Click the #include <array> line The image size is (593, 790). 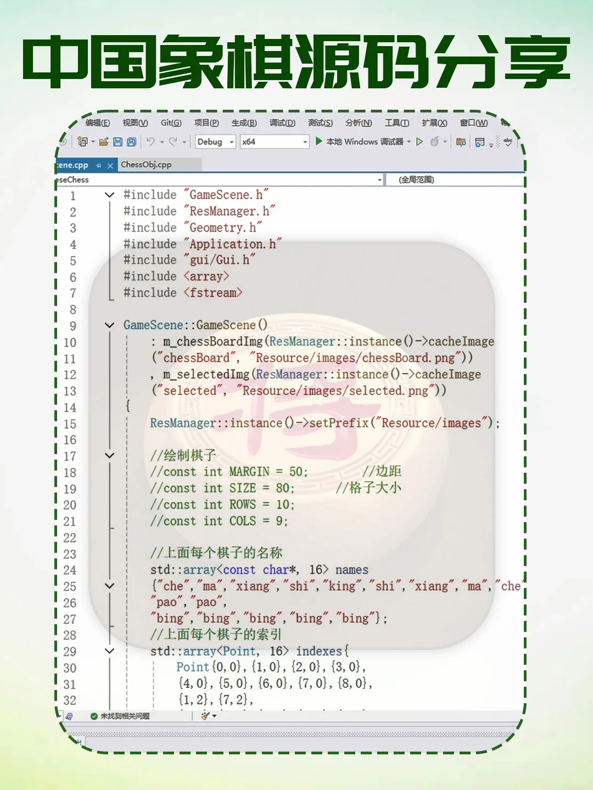[x=176, y=276]
